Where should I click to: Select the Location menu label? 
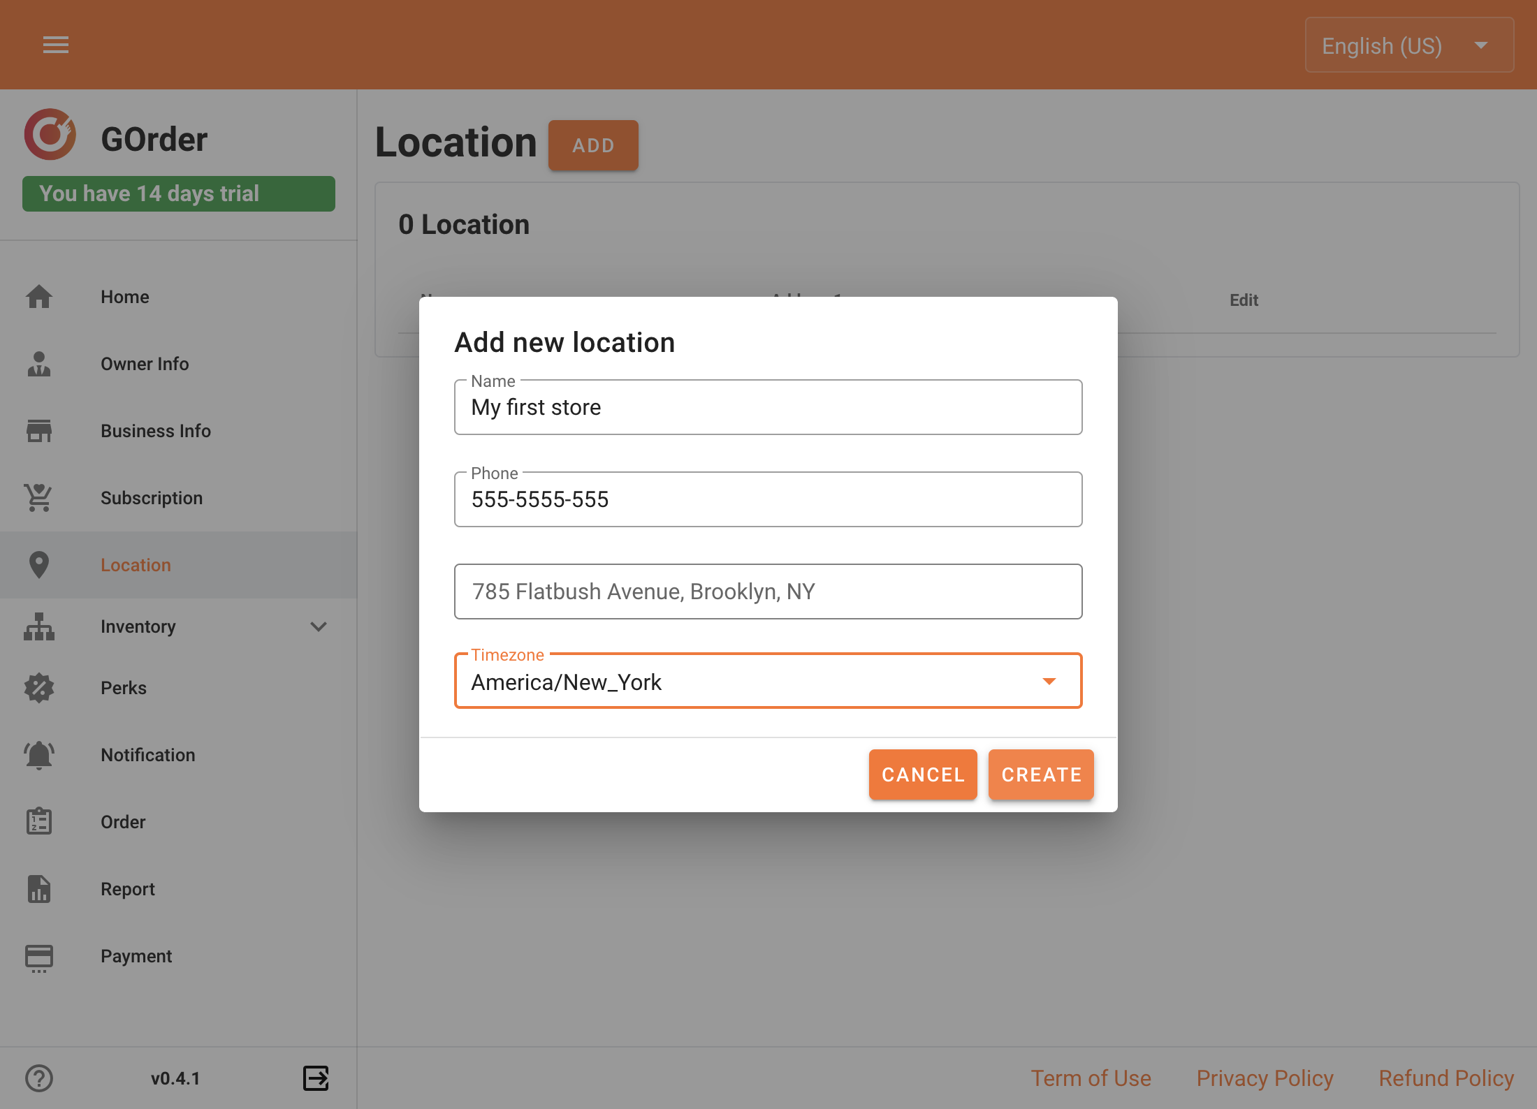pyautogui.click(x=136, y=565)
